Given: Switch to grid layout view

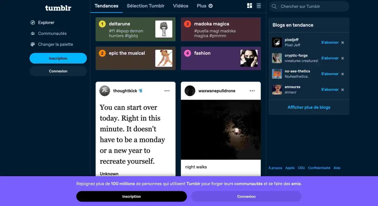Looking at the screenshot, I should coord(250,6).
